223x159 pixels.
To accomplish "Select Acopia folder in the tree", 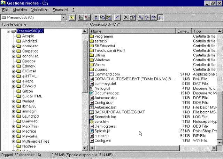I will coord(28,36).
